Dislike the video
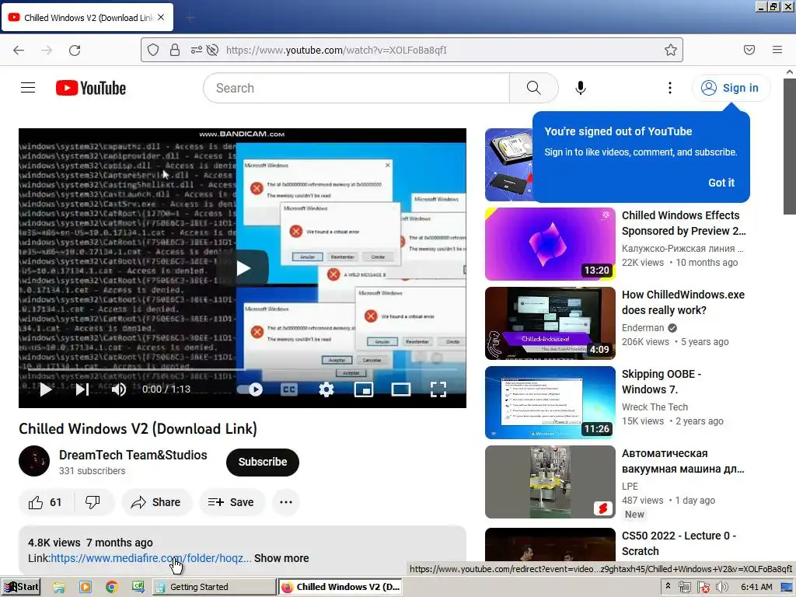The height and width of the screenshot is (597, 796). click(x=93, y=502)
